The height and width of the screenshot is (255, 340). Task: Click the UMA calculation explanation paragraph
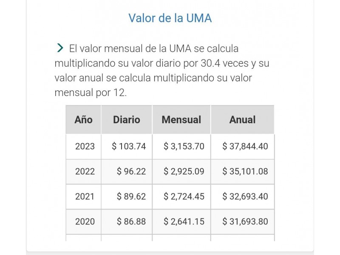click(x=162, y=71)
